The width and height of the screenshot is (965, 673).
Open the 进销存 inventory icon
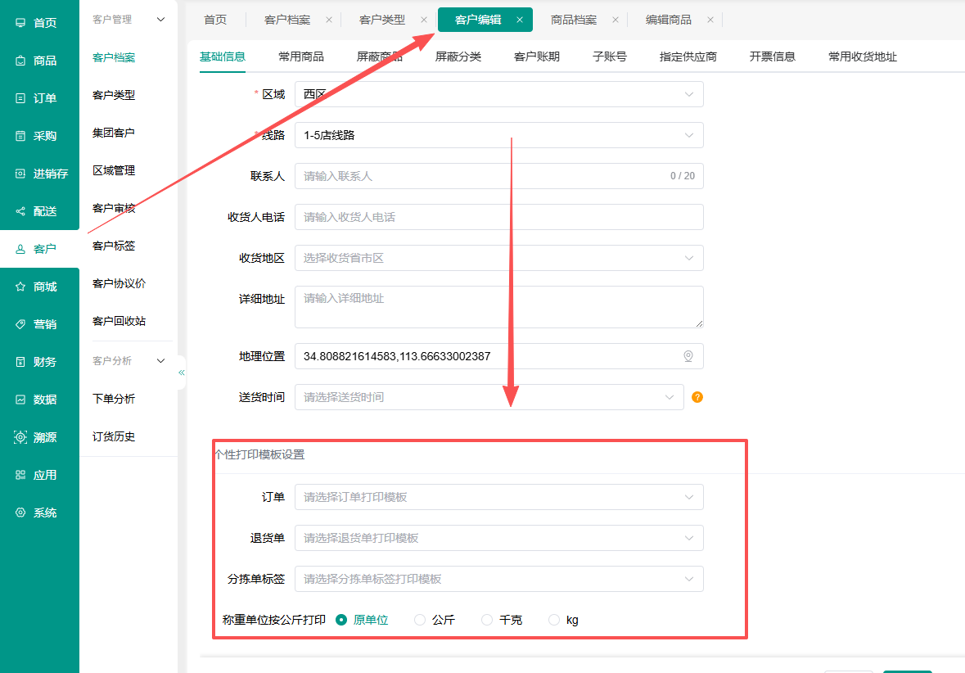coord(20,174)
